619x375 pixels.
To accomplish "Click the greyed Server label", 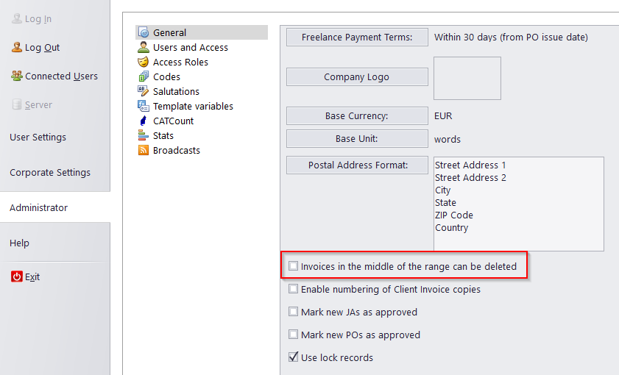I will click(38, 105).
